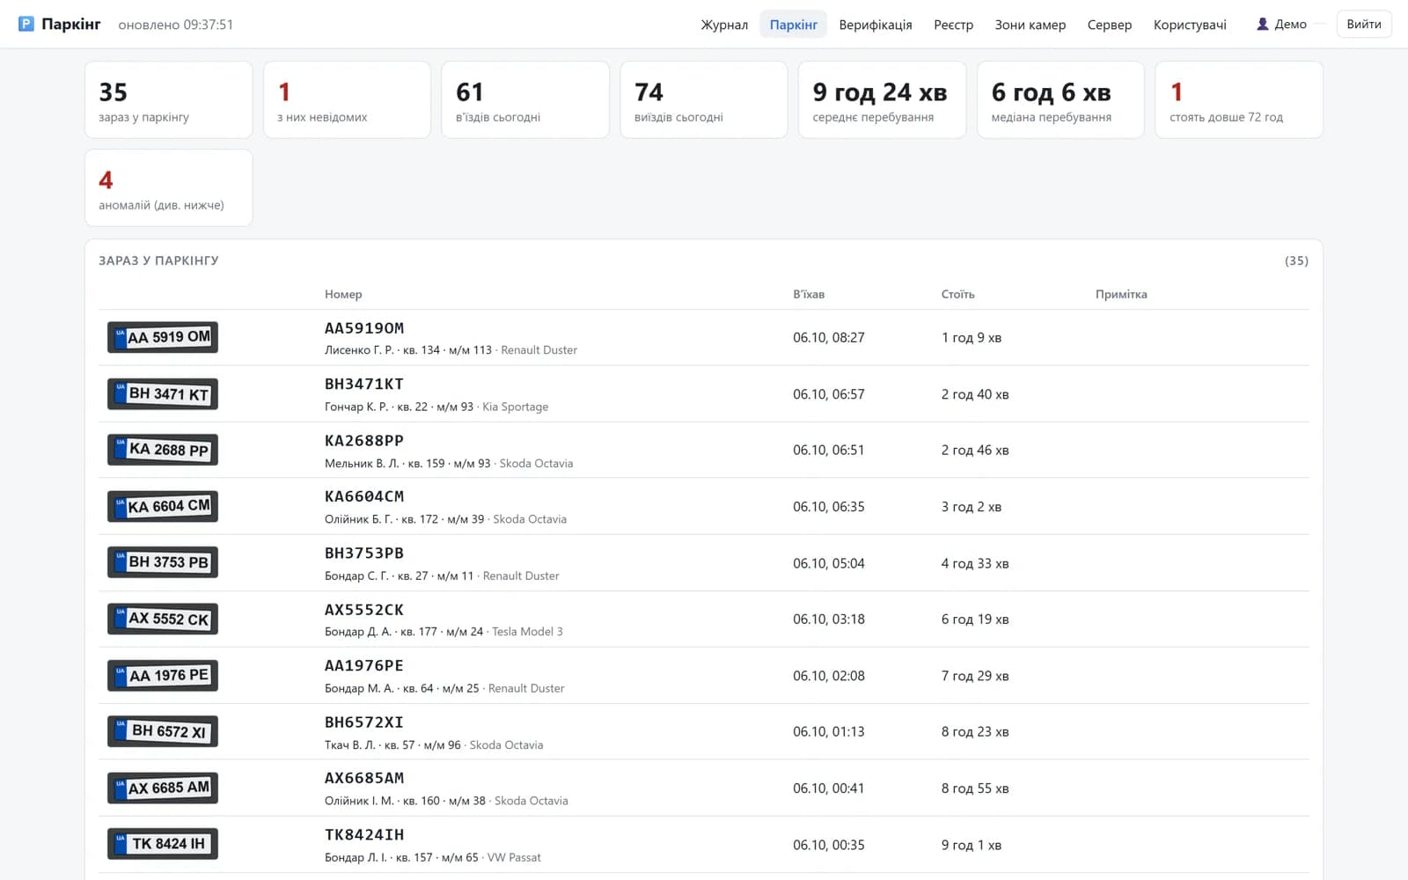
Task: Click plate number AX5552CK text
Action: (x=364, y=610)
